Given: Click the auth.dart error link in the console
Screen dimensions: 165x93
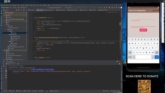Looking at the screenshot, I should tap(17, 69).
